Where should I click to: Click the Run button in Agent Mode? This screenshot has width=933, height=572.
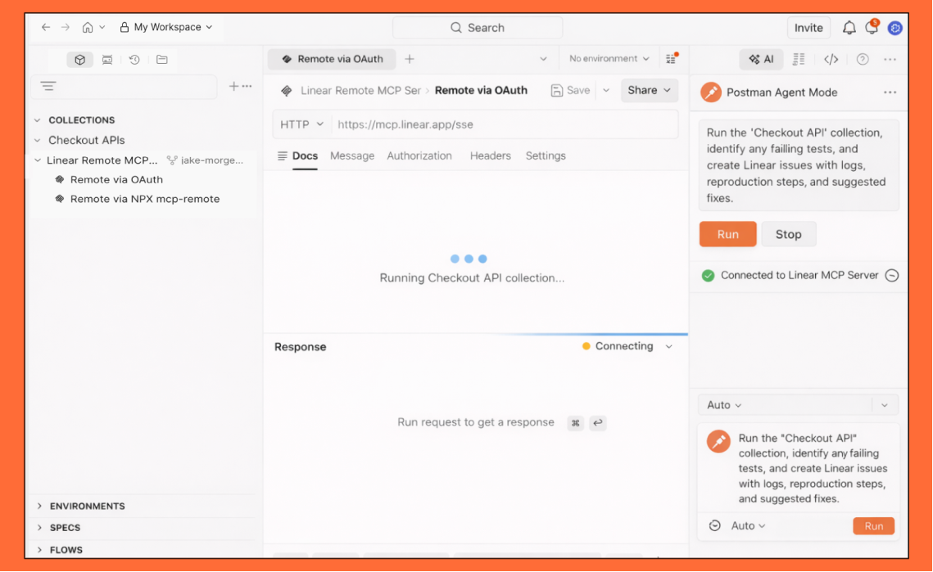(x=727, y=234)
